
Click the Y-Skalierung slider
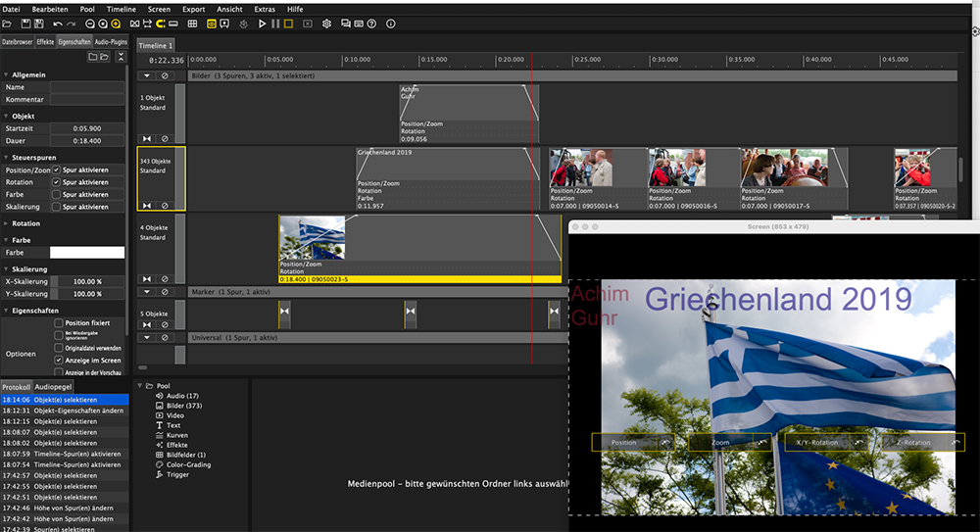87,294
